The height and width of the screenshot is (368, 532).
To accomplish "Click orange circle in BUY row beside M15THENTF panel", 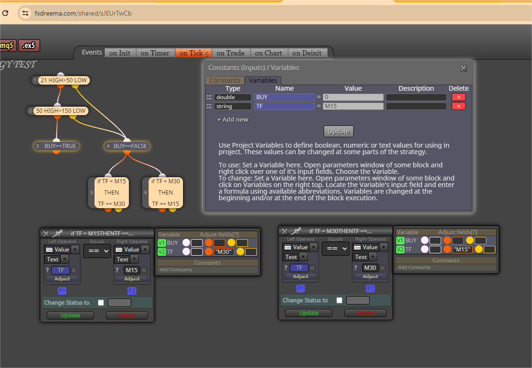I will (x=209, y=243).
